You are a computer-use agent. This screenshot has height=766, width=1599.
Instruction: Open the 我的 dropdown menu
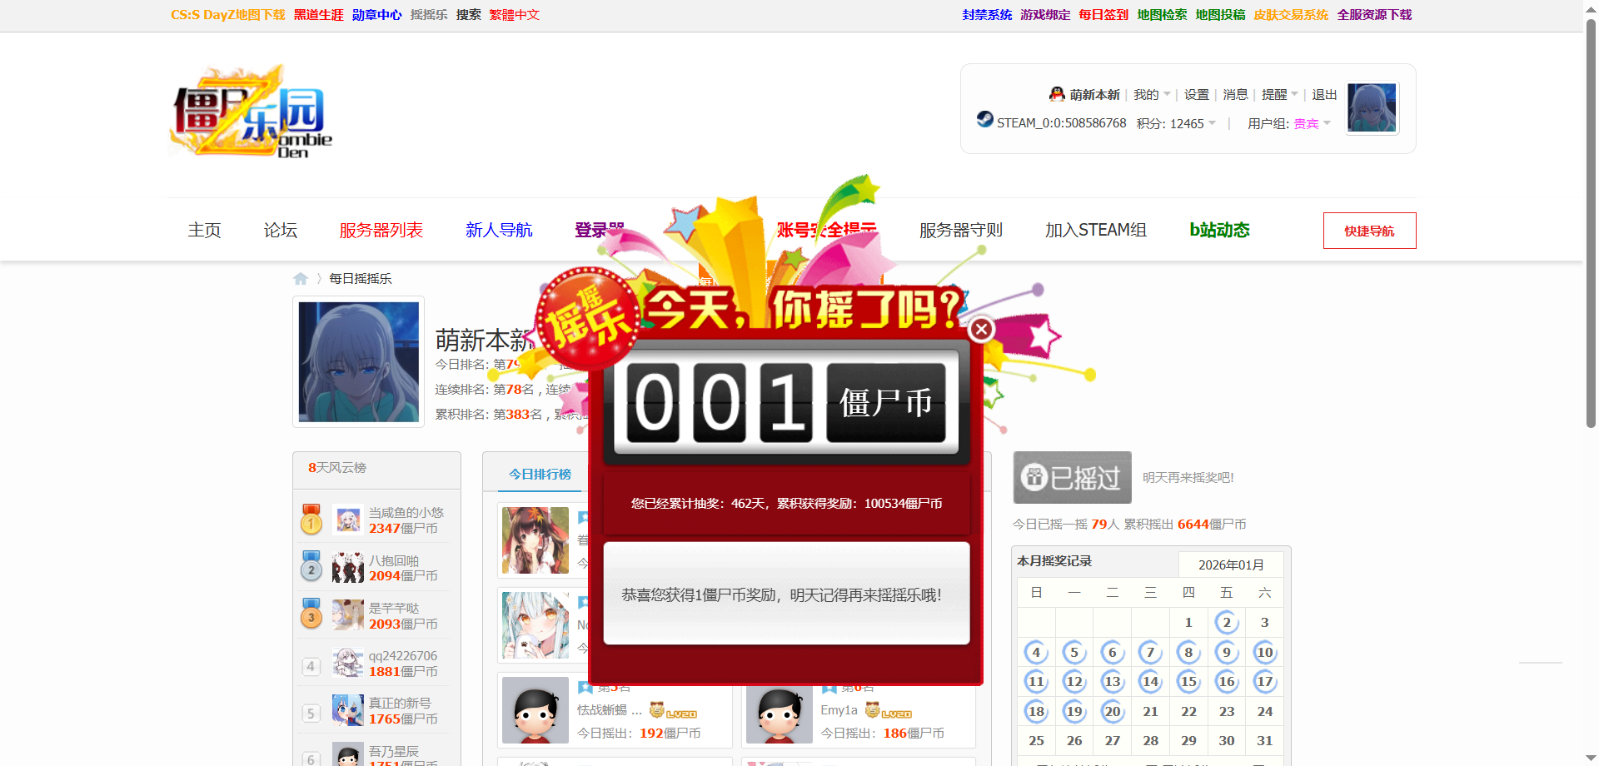pyautogui.click(x=1149, y=94)
